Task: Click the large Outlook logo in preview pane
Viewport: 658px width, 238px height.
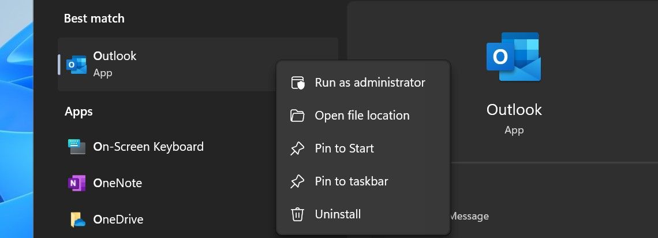Action: (x=513, y=58)
